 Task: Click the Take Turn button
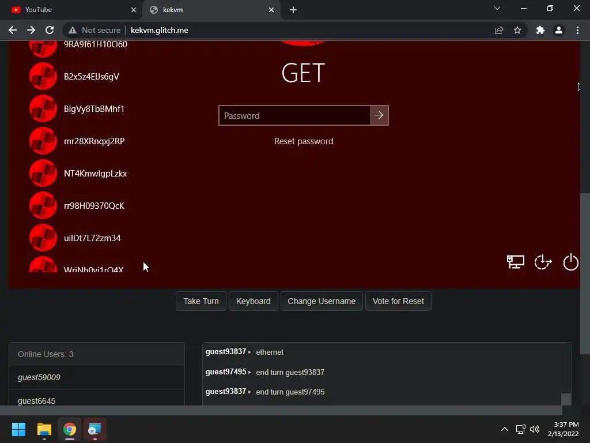pos(201,301)
